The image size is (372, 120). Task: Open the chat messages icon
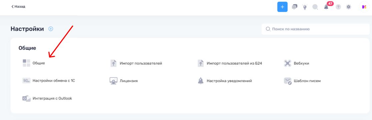point(294,7)
